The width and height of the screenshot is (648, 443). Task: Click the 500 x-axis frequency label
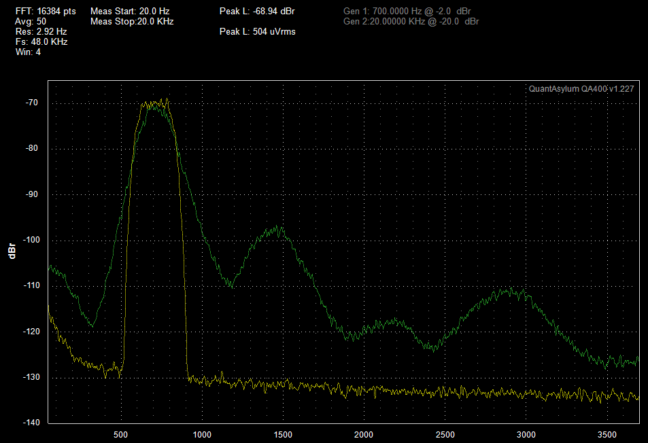point(120,435)
